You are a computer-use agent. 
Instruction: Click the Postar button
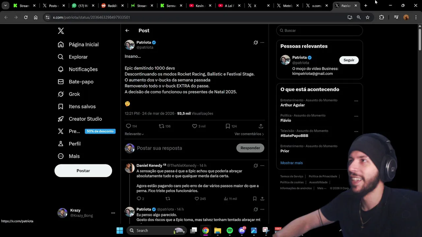coord(83,171)
